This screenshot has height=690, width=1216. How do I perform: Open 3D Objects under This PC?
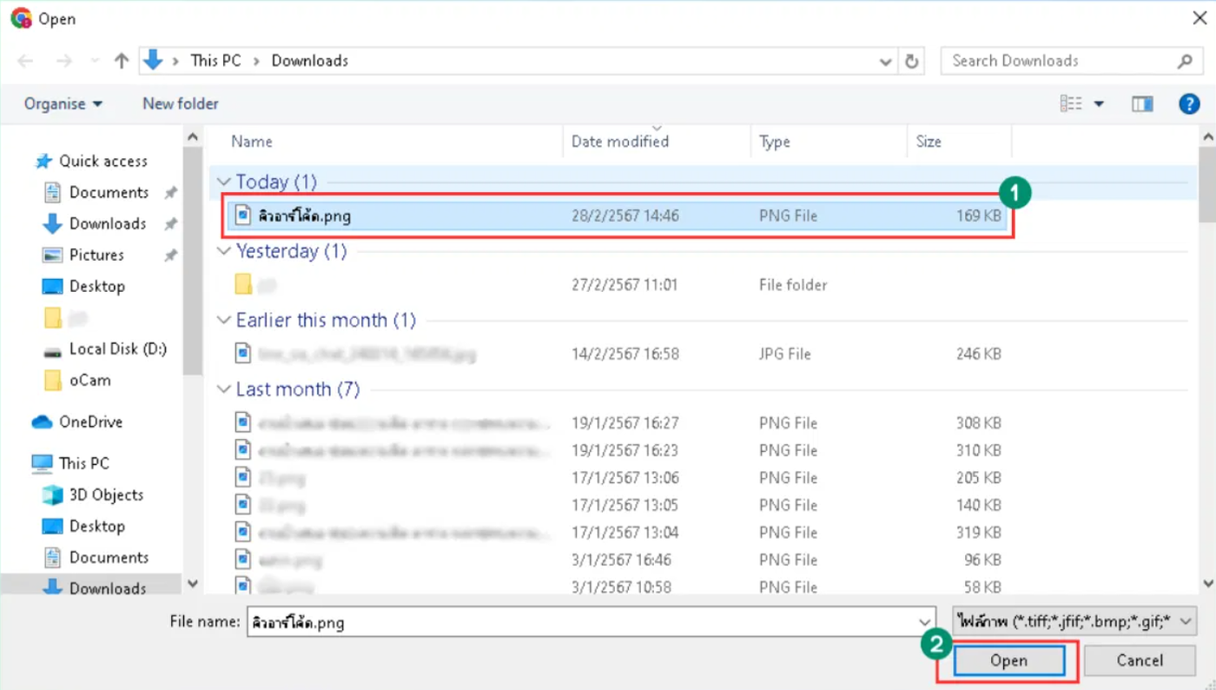tap(94, 494)
